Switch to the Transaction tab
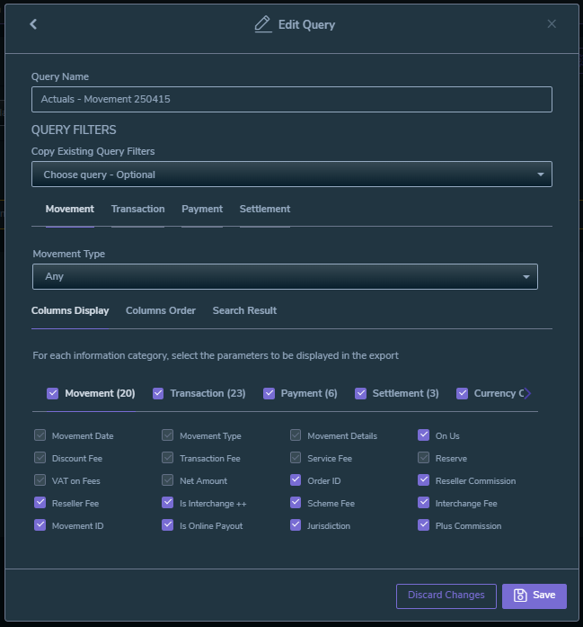Screen dimensions: 583x627 pos(137,209)
